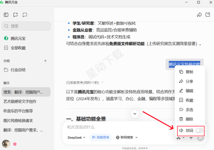
Task: Click 内容由AI生成, 仅供参考 footer text
Action: (x=135, y=148)
